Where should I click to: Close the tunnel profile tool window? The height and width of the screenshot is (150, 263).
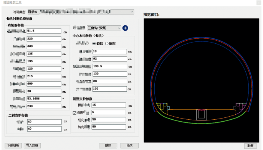coord(259,2)
